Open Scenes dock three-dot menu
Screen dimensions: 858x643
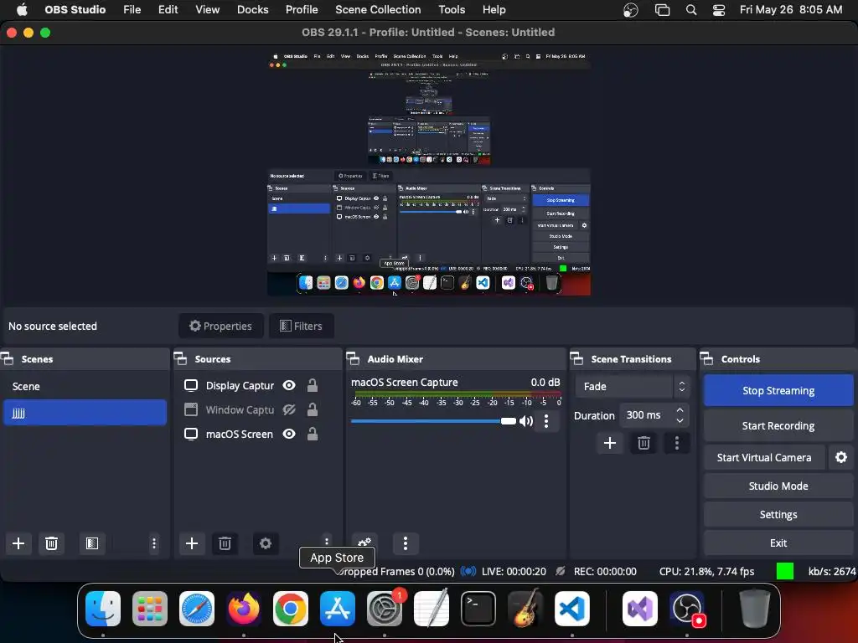[x=154, y=543]
